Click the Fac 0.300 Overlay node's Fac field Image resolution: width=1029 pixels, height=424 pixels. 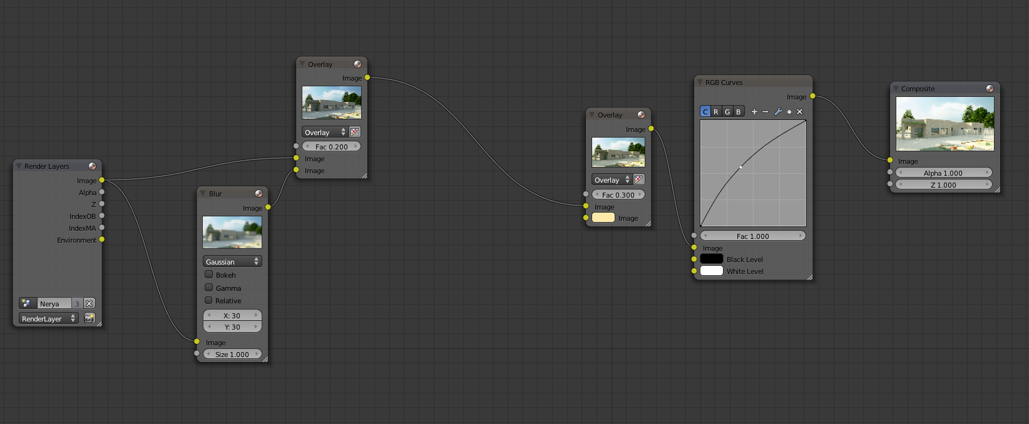[x=618, y=194]
